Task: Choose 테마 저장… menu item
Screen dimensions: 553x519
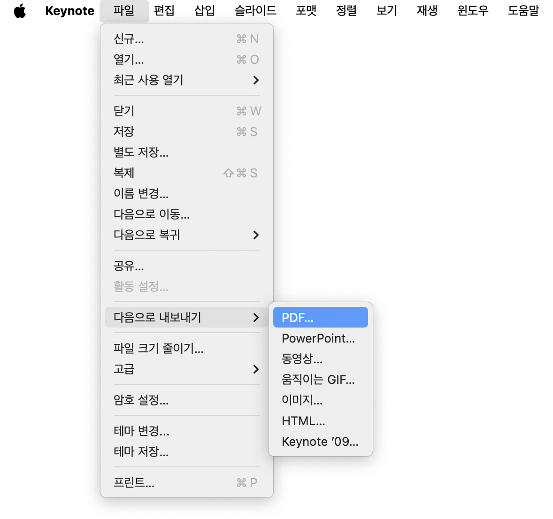Action: pos(186,451)
